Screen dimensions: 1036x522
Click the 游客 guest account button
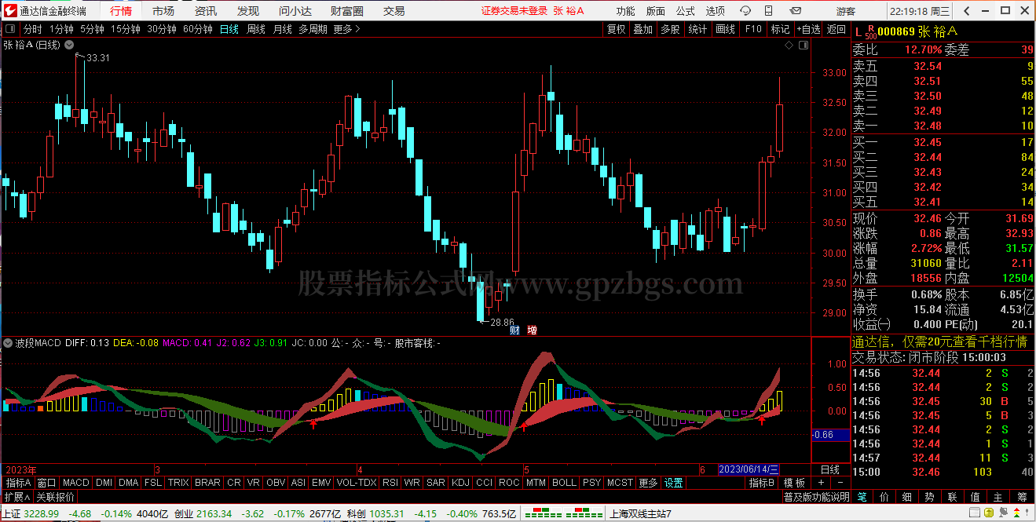click(846, 12)
